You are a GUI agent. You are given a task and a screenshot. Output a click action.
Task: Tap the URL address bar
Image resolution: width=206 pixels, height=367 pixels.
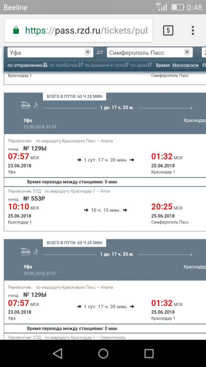click(78, 31)
